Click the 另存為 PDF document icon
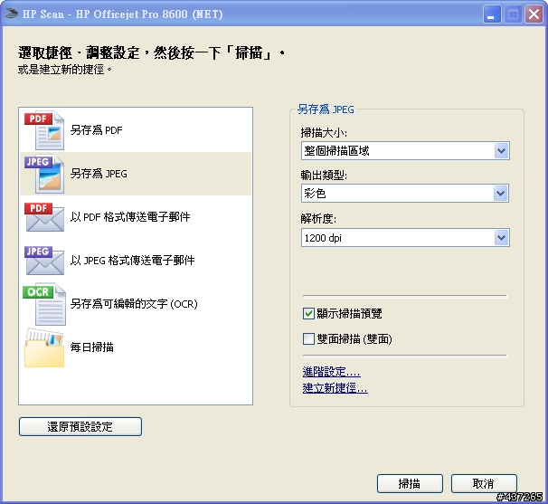 coord(44,130)
